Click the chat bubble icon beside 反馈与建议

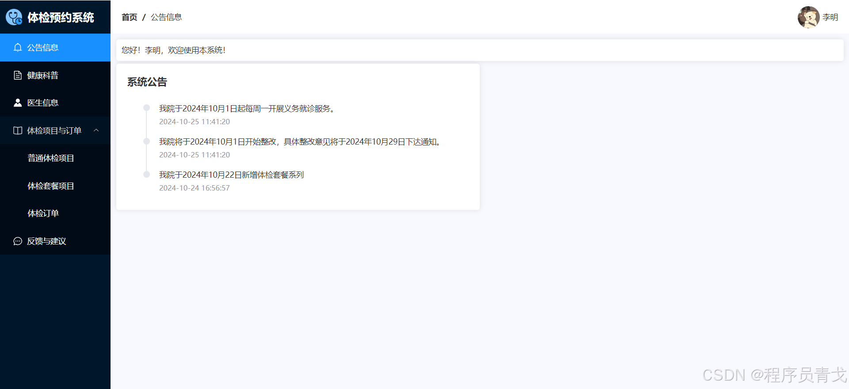point(18,241)
